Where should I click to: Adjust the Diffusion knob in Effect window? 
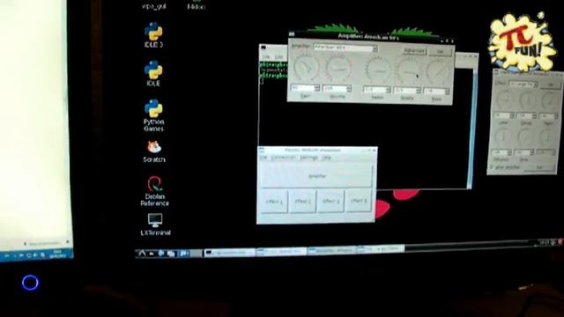point(502,136)
